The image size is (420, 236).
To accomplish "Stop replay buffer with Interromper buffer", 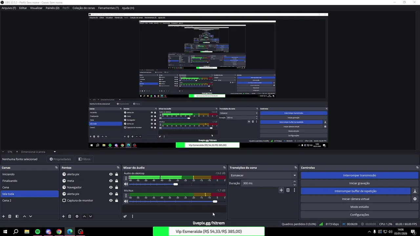I will (355, 191).
